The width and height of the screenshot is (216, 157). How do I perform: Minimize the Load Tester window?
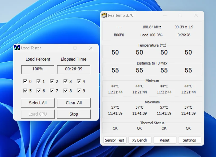click(x=60, y=48)
